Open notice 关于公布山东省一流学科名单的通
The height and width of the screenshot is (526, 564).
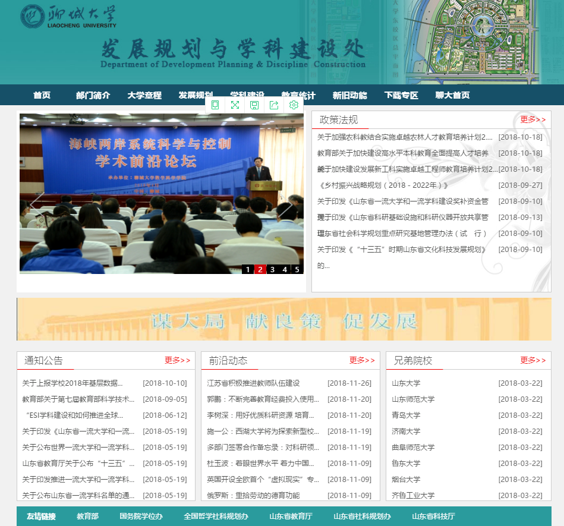click(x=78, y=496)
